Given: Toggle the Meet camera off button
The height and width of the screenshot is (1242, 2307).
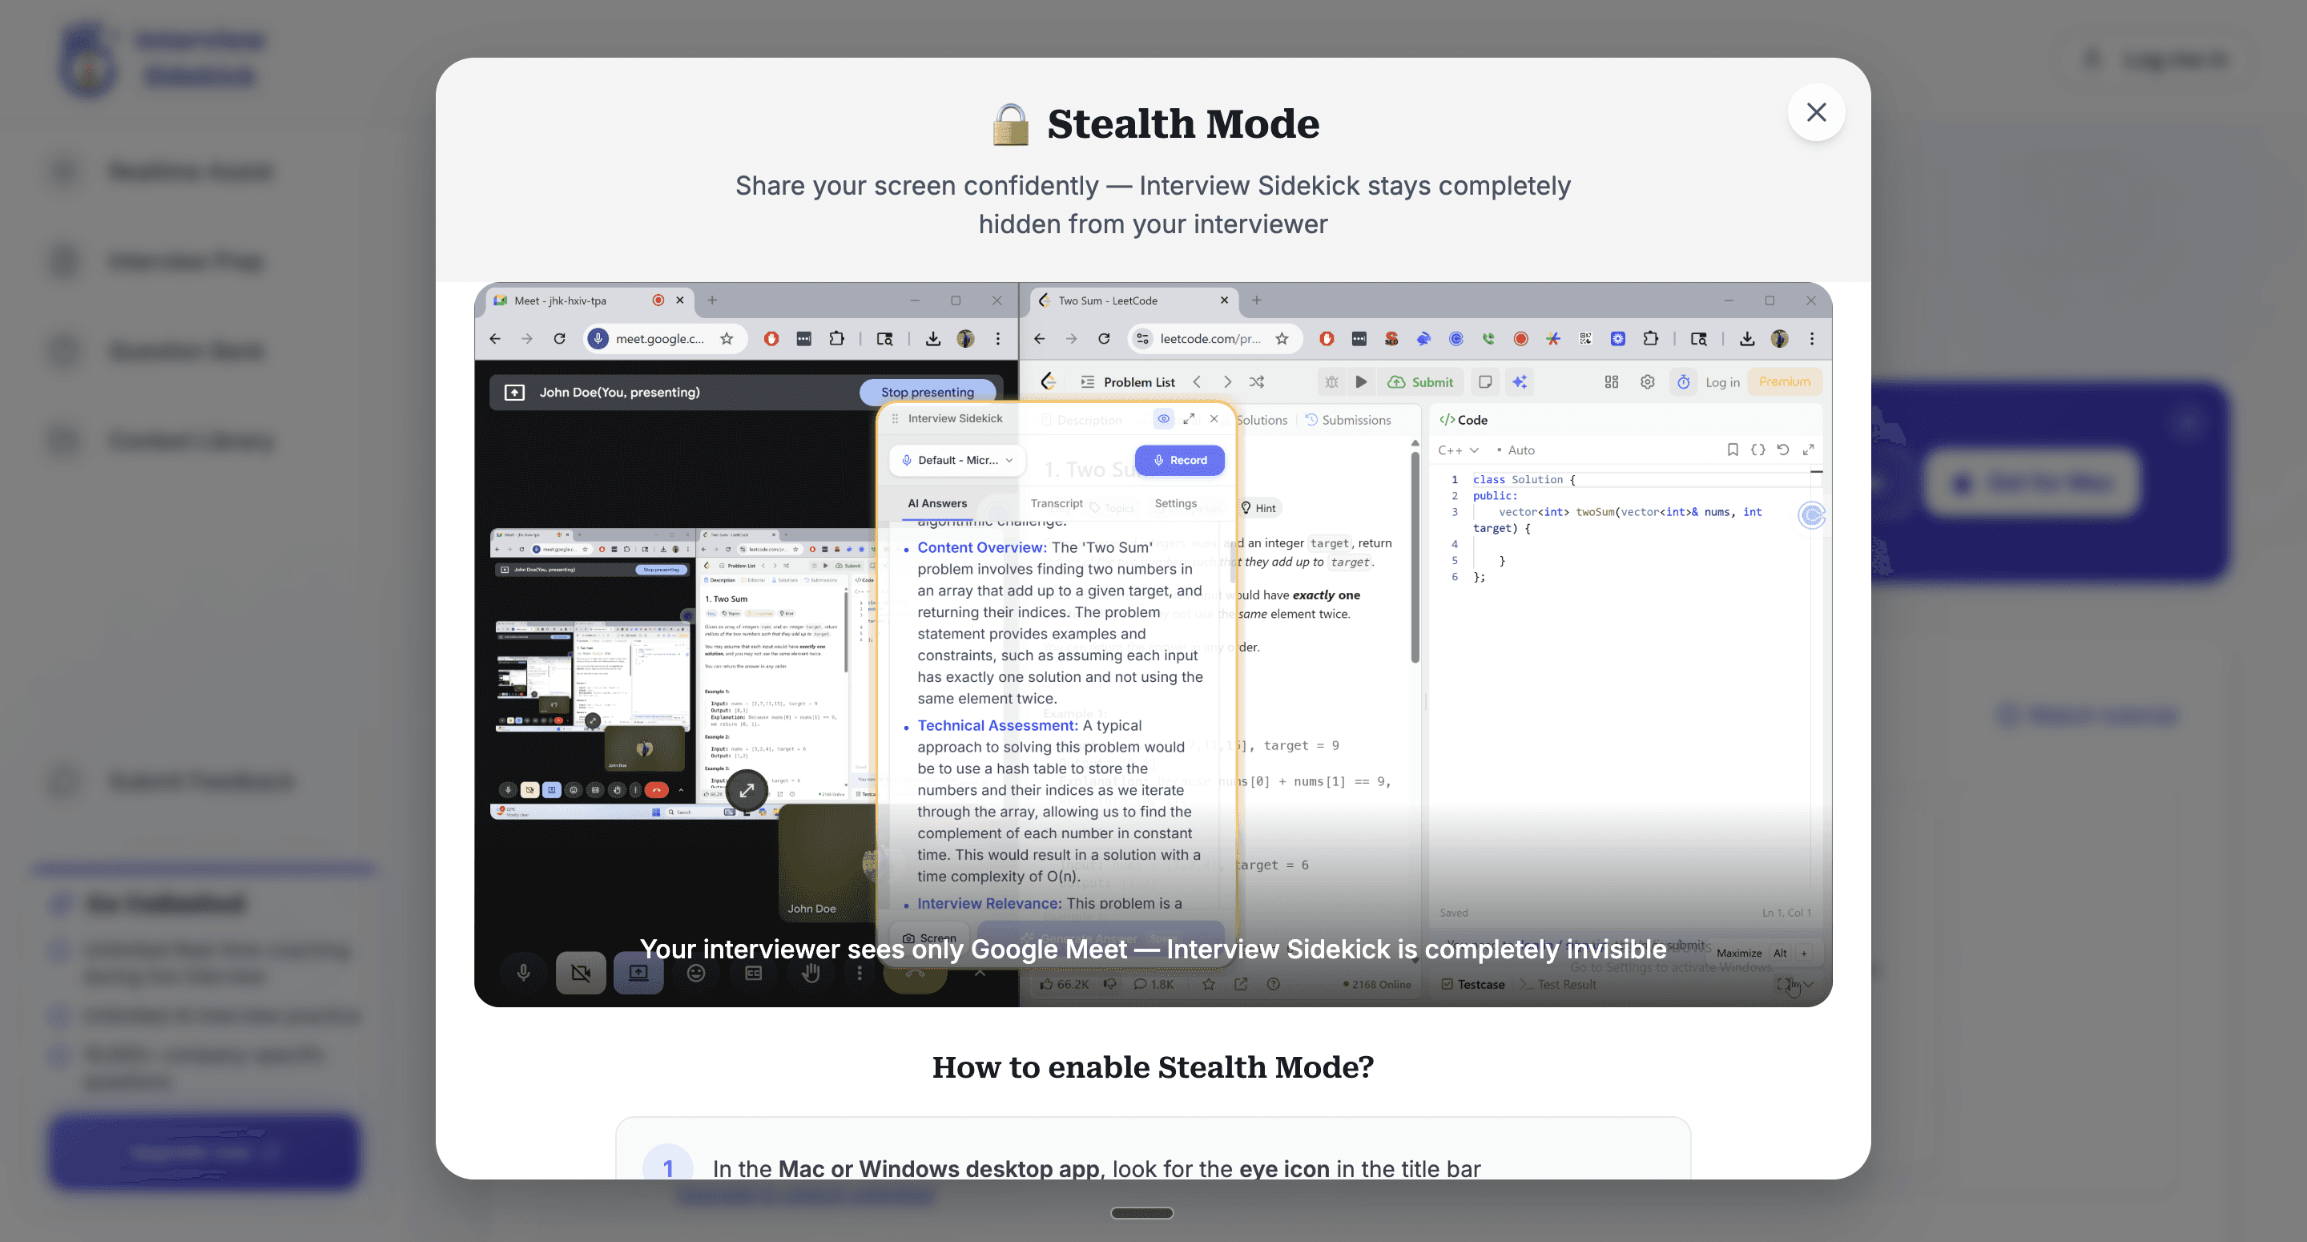Looking at the screenshot, I should coord(580,974).
